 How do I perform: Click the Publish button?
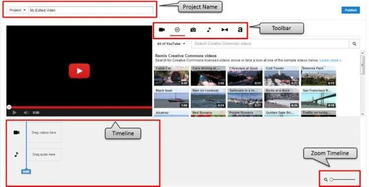click(351, 10)
